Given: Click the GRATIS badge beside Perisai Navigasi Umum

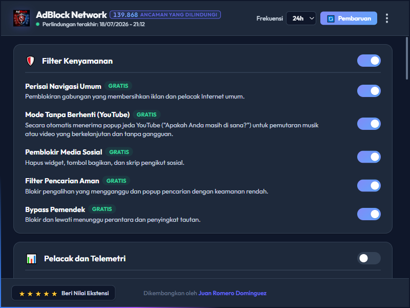Looking at the screenshot, I should (118, 86).
